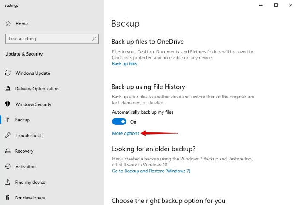
Task: Turn off Automatically back up my files
Action: coord(119,122)
